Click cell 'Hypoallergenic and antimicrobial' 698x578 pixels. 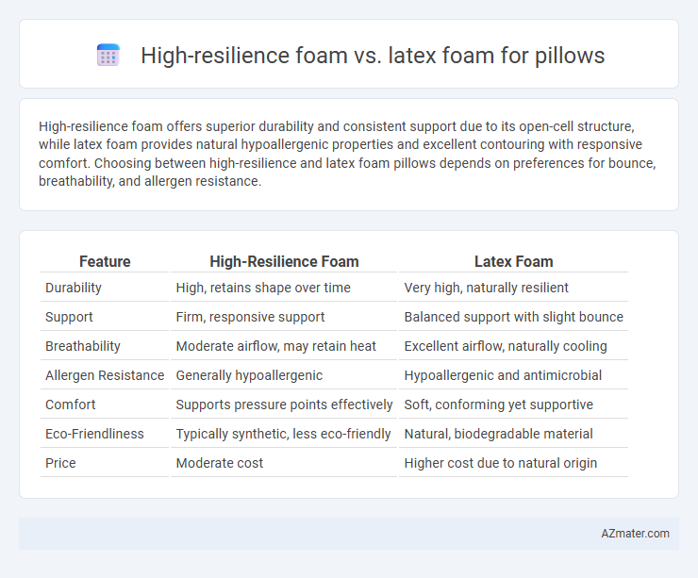click(x=503, y=375)
